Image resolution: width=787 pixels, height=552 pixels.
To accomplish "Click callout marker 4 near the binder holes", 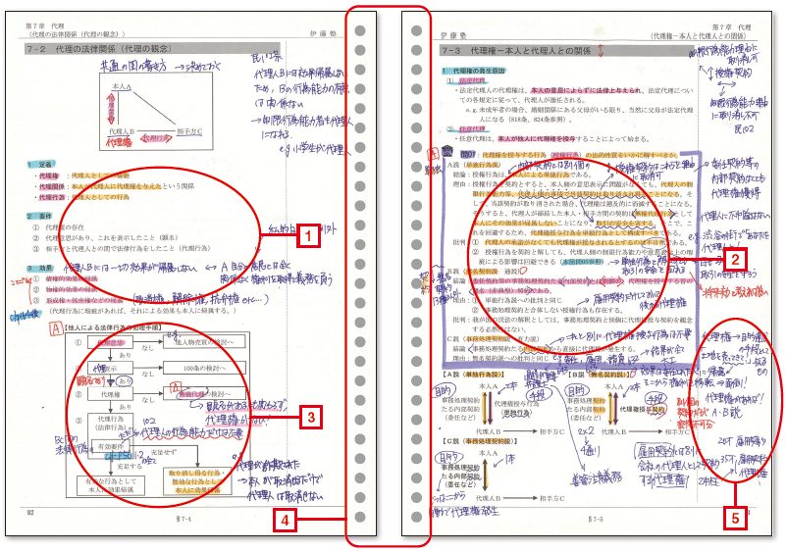I will pos(285,521).
